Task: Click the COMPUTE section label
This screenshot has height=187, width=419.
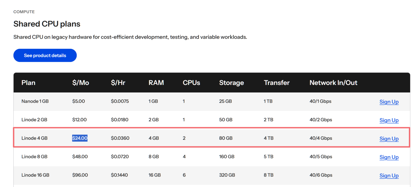Action: 24,12
